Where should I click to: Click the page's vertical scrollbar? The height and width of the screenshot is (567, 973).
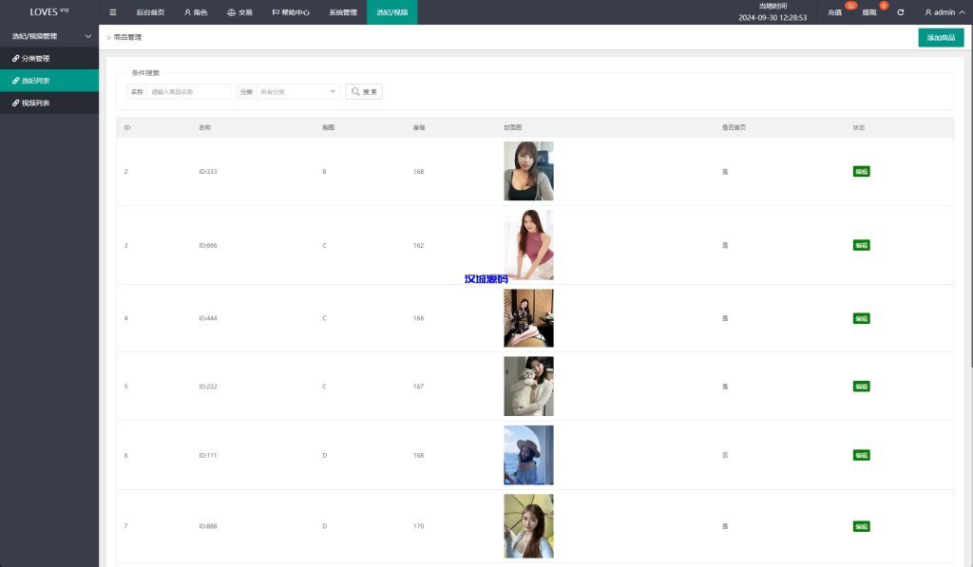(969, 209)
